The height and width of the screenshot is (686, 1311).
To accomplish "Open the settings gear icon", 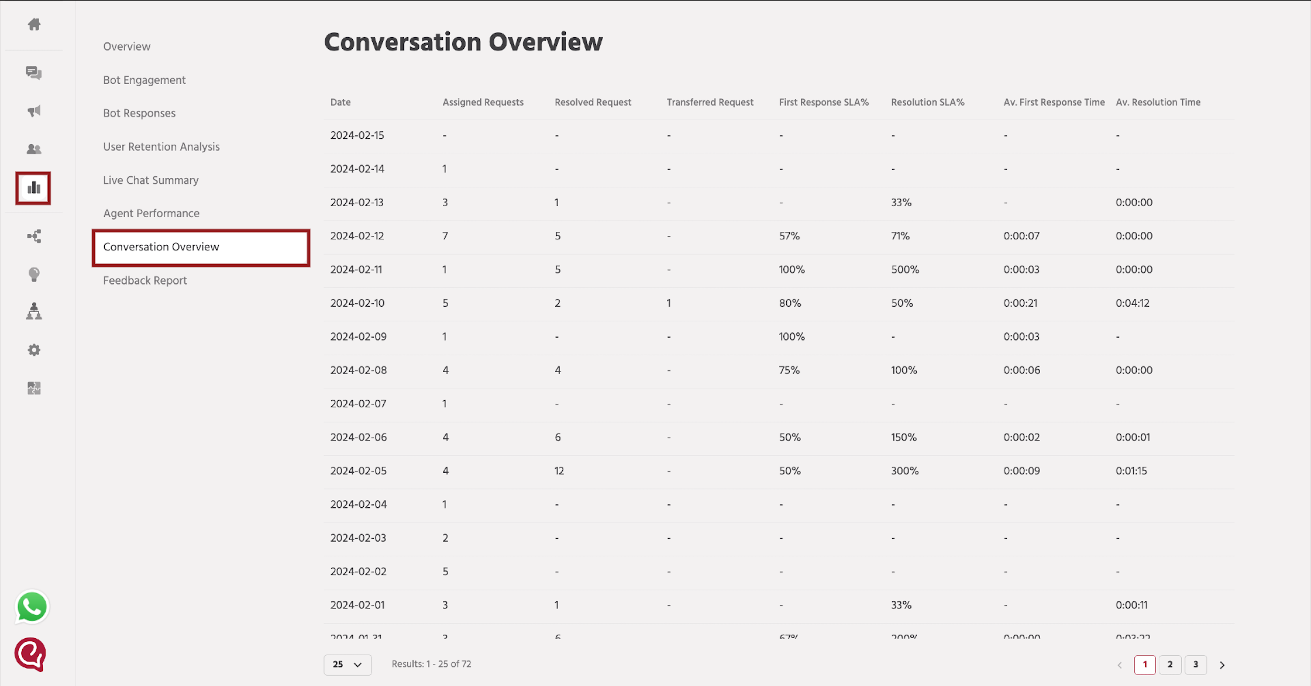I will point(34,350).
